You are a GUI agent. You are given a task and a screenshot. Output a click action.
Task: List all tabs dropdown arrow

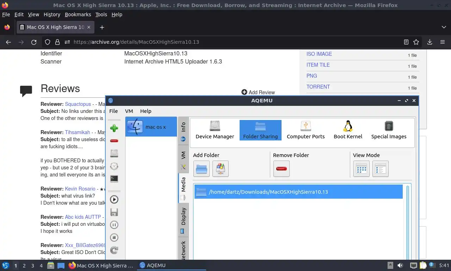tap(444, 27)
